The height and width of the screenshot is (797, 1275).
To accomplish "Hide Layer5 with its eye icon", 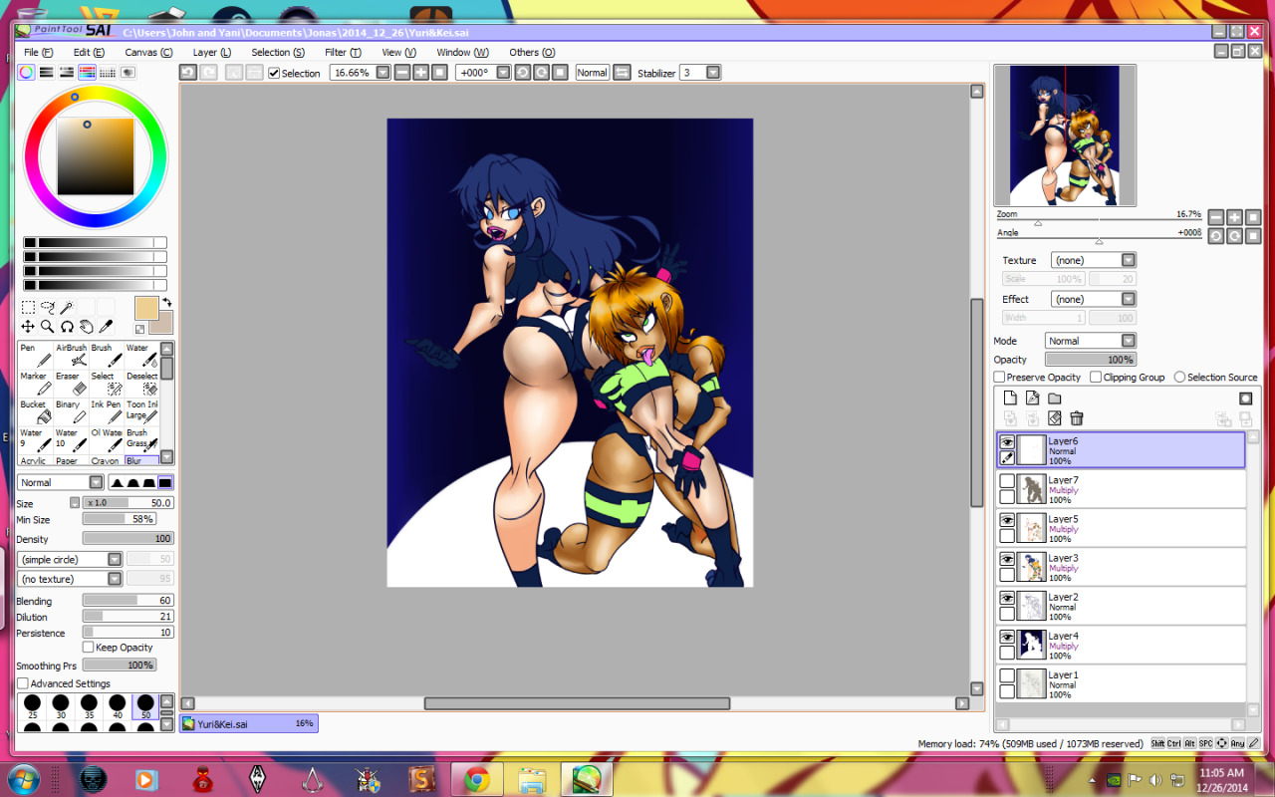I will pyautogui.click(x=1007, y=520).
